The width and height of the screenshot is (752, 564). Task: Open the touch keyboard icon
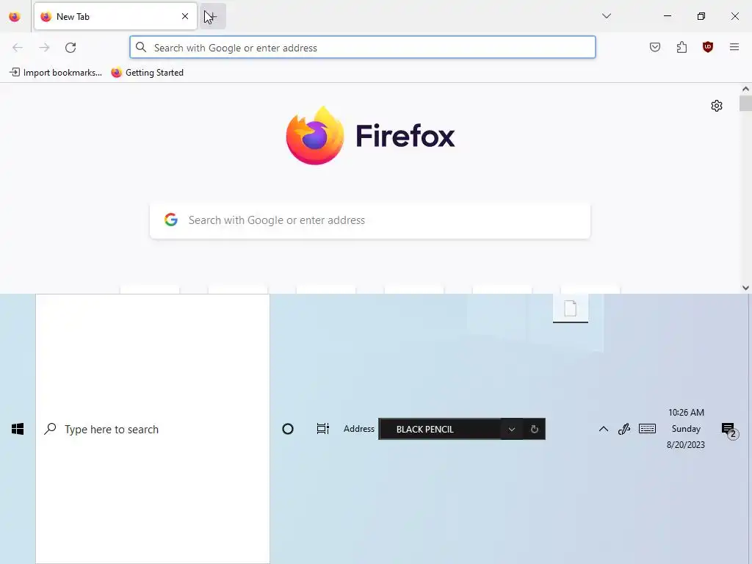click(x=647, y=429)
